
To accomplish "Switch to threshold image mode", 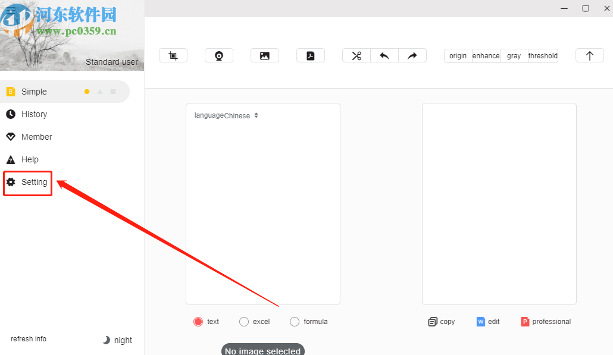I will pyautogui.click(x=543, y=55).
